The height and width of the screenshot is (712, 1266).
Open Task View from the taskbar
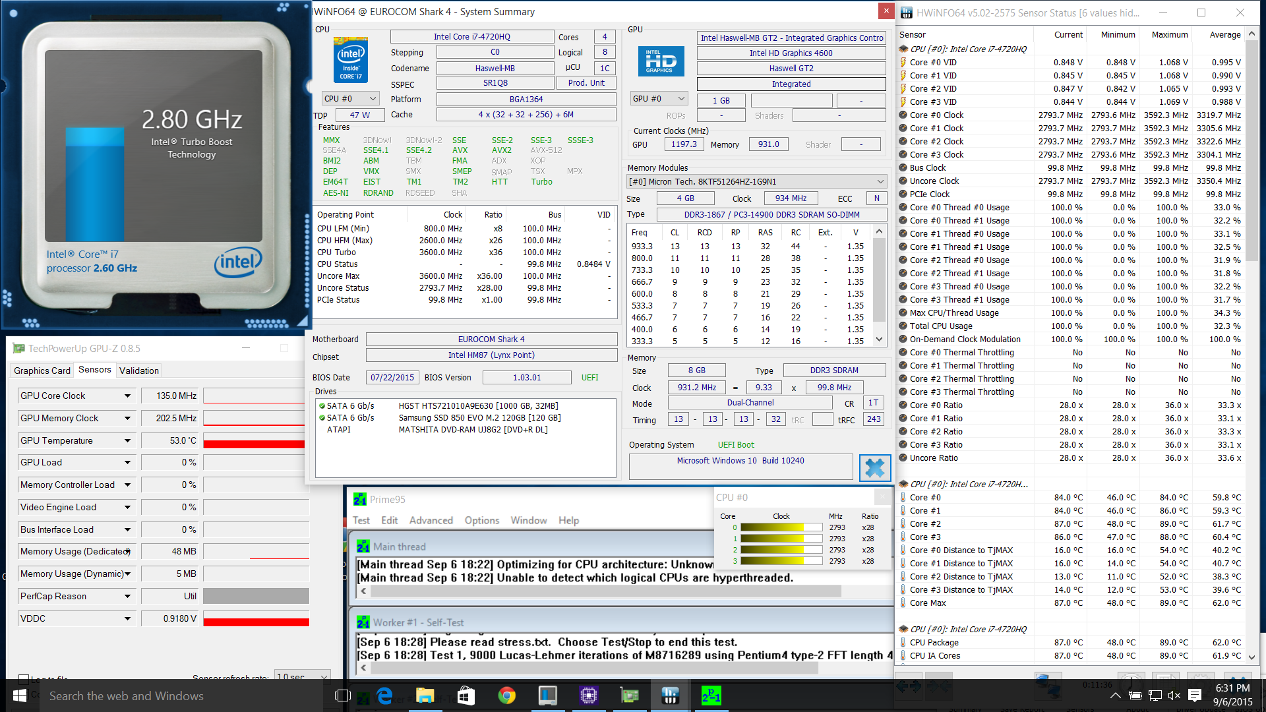point(342,696)
